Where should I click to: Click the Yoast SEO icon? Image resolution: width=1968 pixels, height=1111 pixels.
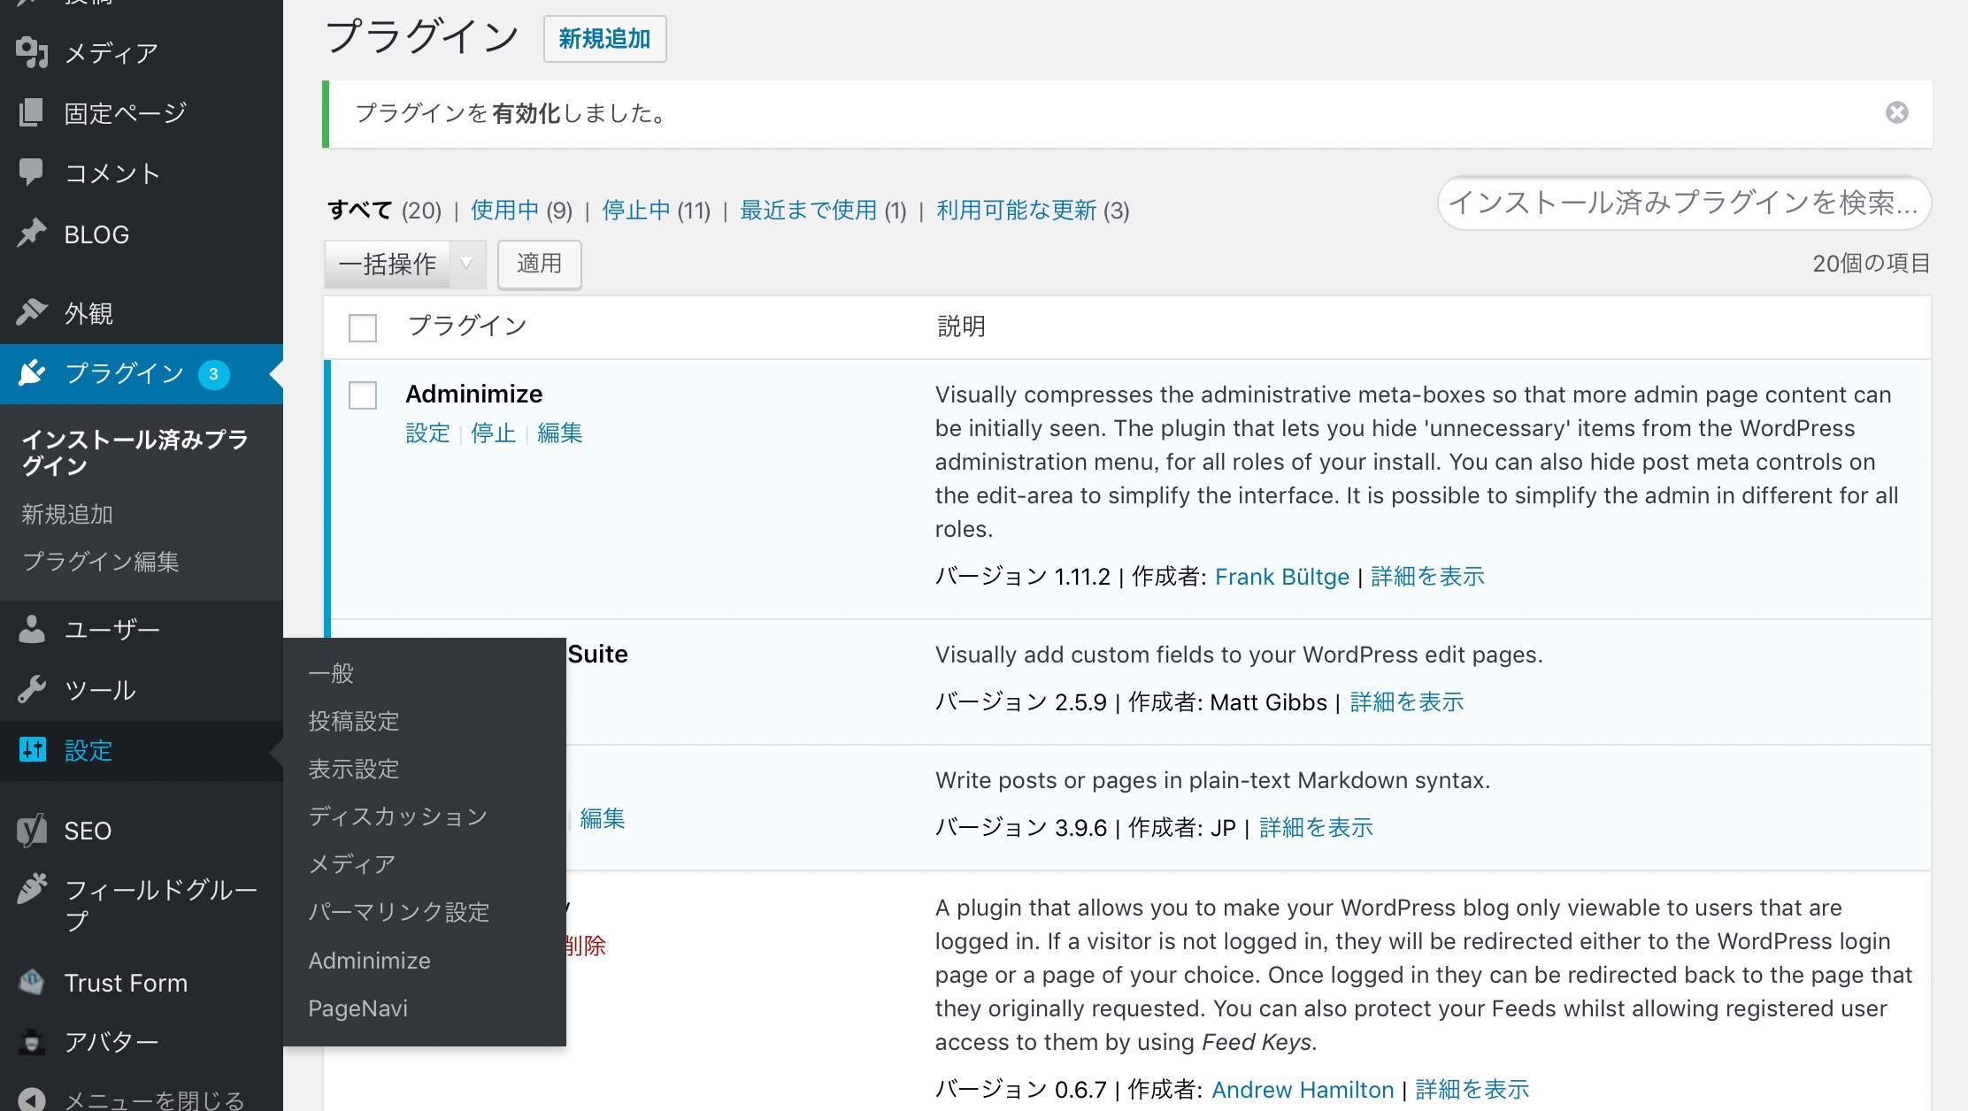click(32, 830)
